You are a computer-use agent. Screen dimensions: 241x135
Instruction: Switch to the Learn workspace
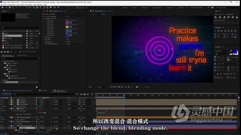click(134, 8)
